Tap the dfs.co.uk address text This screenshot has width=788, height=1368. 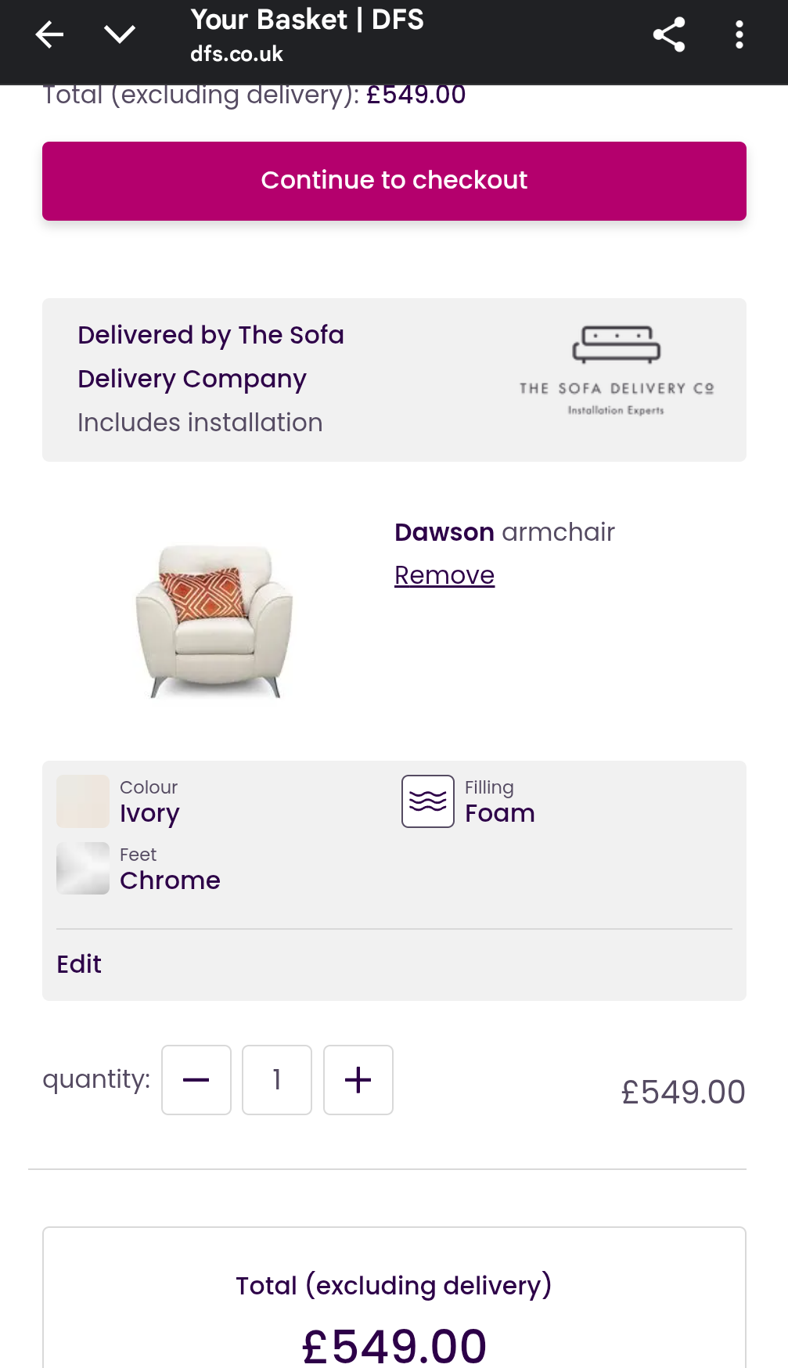tap(236, 54)
